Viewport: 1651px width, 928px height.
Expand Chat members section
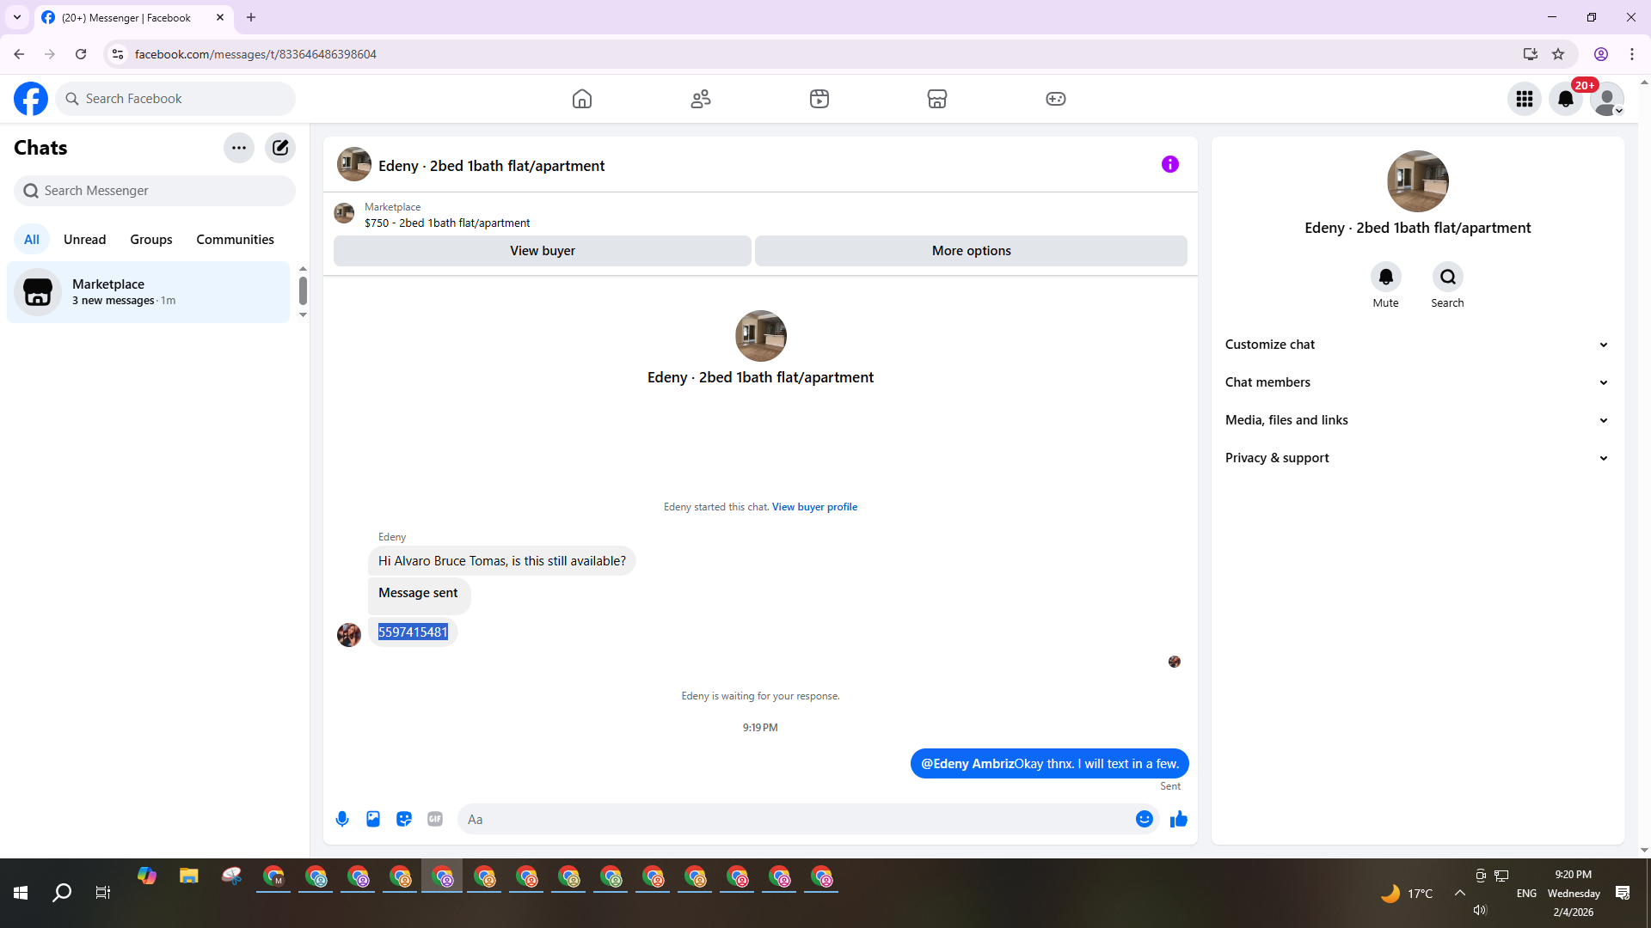click(1417, 382)
